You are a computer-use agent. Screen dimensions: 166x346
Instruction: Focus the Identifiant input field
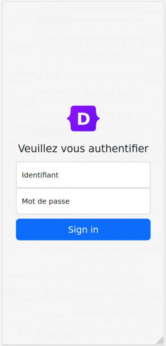(83, 175)
